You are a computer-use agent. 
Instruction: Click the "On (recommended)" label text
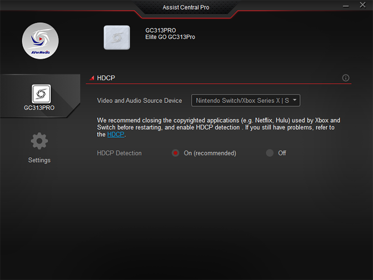[x=210, y=153]
